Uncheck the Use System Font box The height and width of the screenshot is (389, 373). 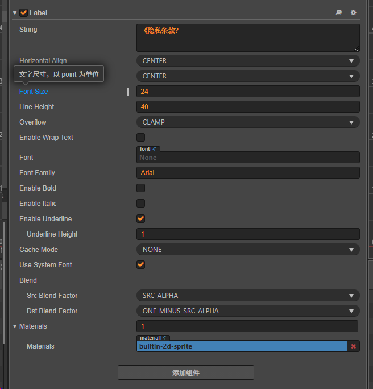coord(140,265)
